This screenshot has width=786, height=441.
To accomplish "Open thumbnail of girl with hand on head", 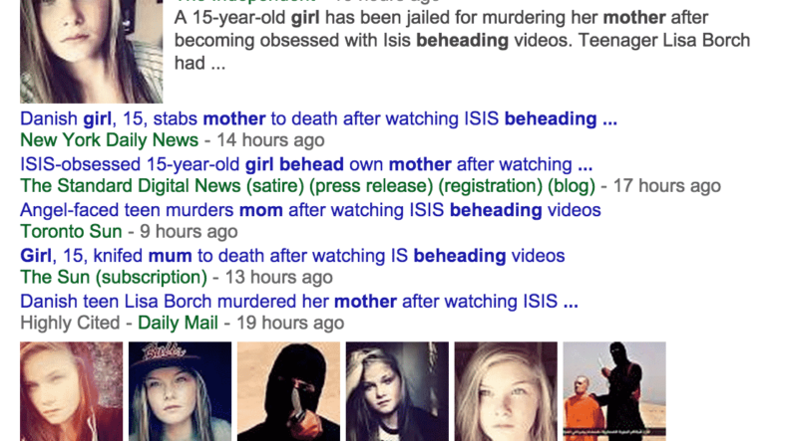I will click(x=398, y=391).
